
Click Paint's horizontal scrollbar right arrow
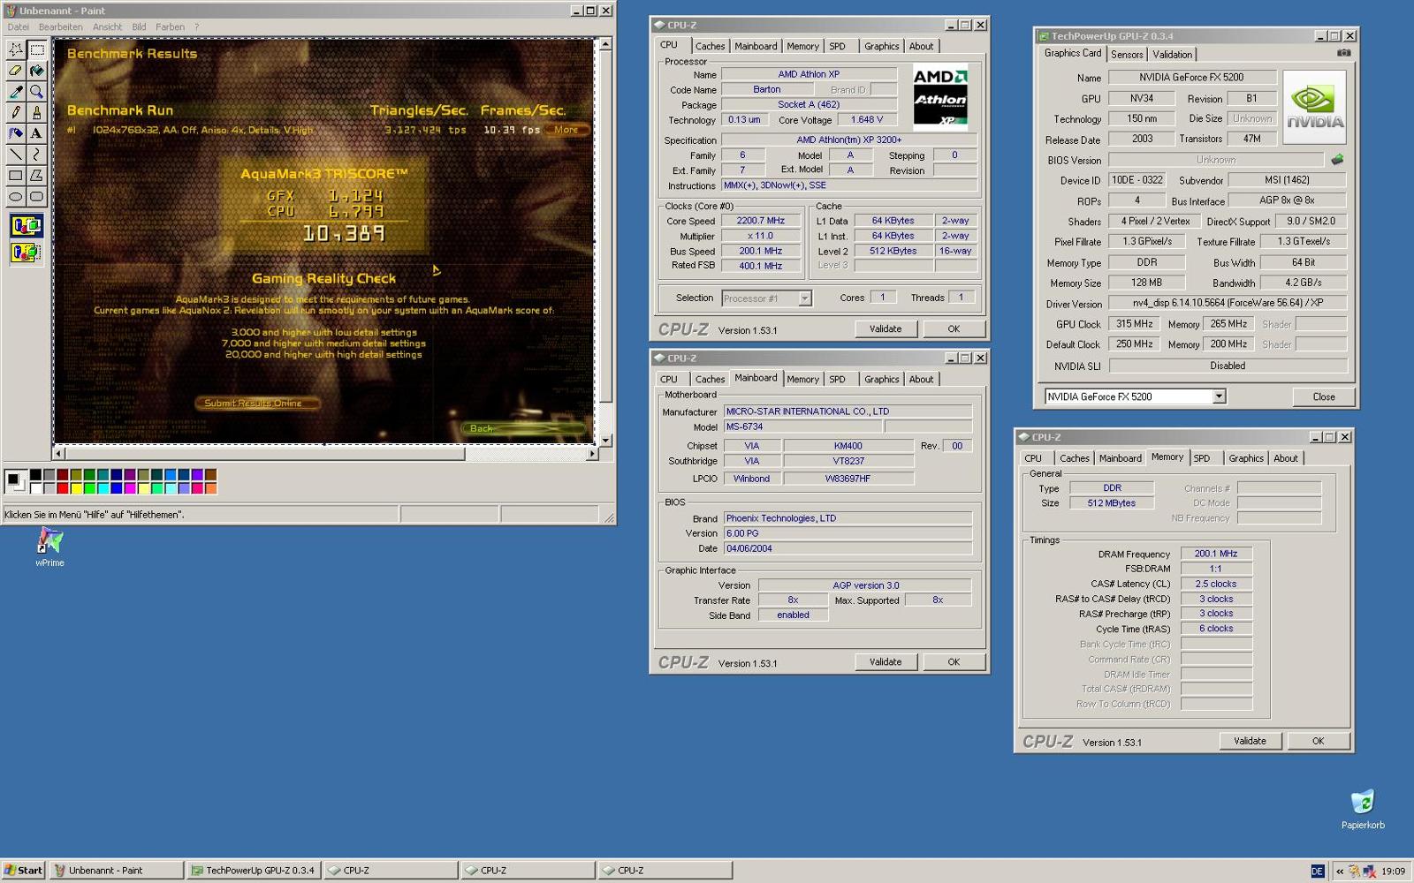tap(592, 454)
